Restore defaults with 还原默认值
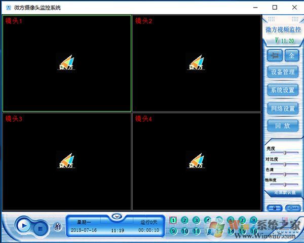 coord(285,193)
